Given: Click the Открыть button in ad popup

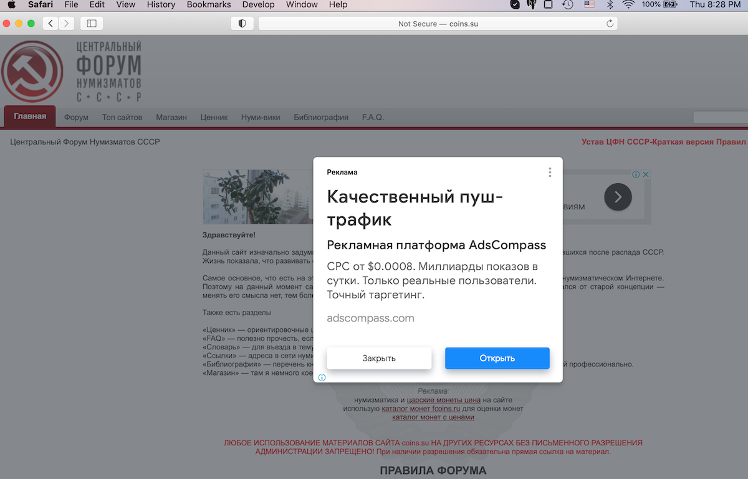Looking at the screenshot, I should point(497,358).
